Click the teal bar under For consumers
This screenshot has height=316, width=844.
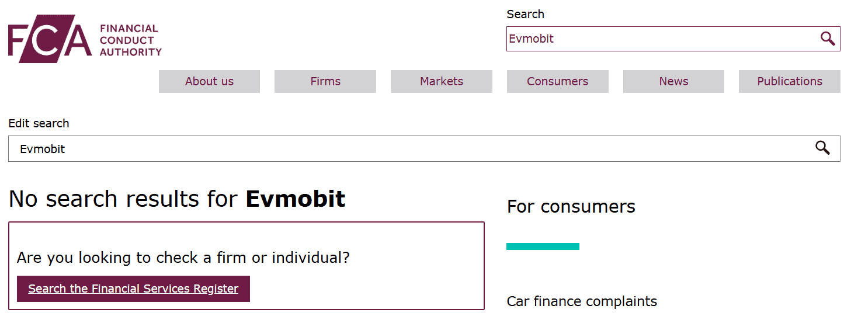[543, 246]
